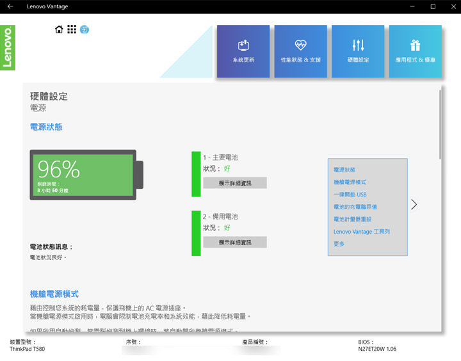
Task: Jump to 電池的充電臨界值 link
Action: pos(355,207)
